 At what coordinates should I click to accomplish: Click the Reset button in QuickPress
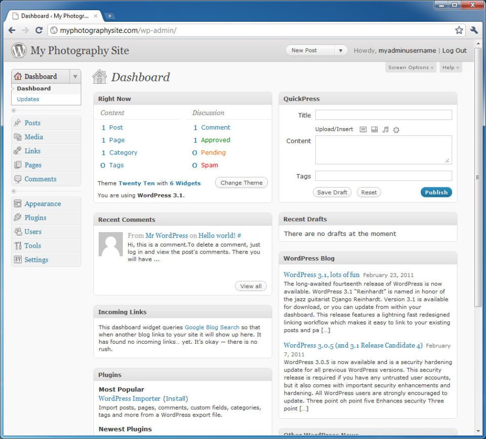click(x=369, y=192)
